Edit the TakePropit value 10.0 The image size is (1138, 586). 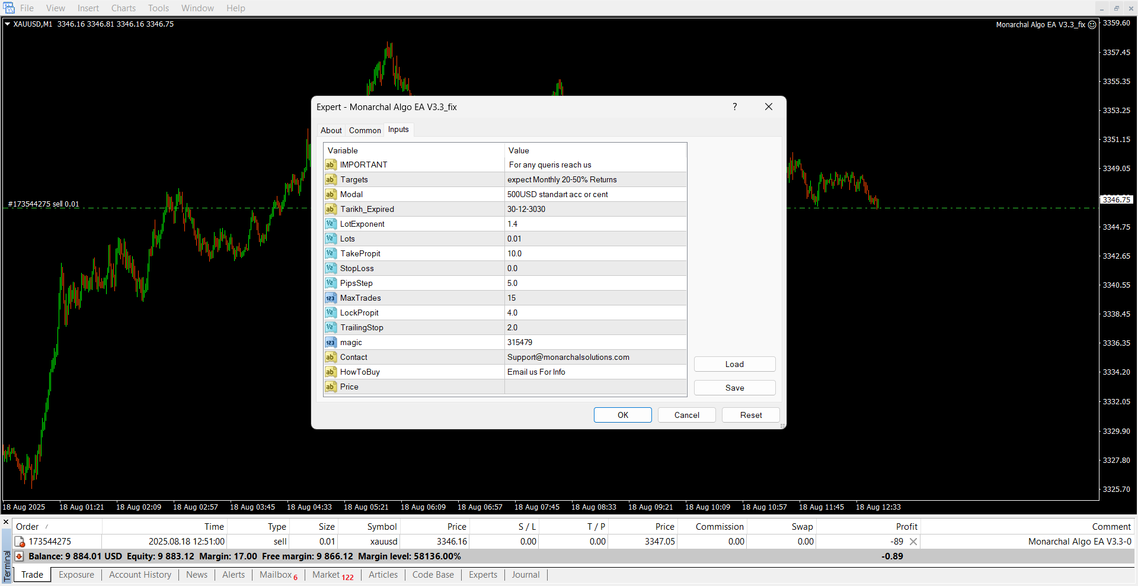click(x=596, y=253)
